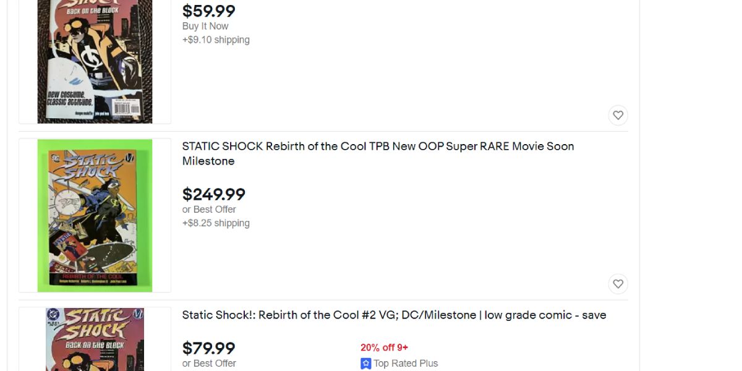742x371 pixels.
Task: Click the heart icon on $249.99 listing
Action: (618, 284)
